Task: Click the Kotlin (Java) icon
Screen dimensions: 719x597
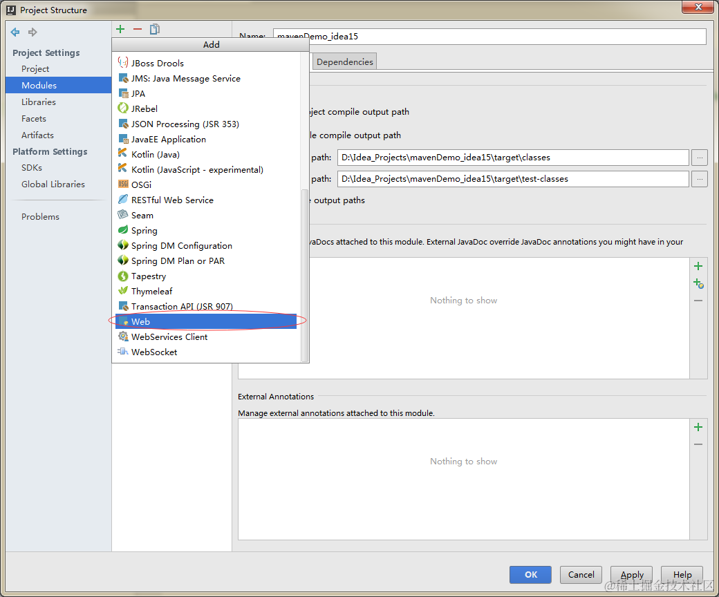Action: pos(122,153)
